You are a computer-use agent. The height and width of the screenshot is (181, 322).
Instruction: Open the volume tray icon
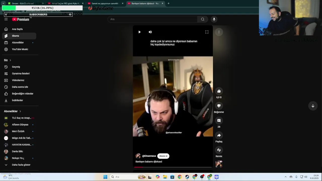click(306, 177)
